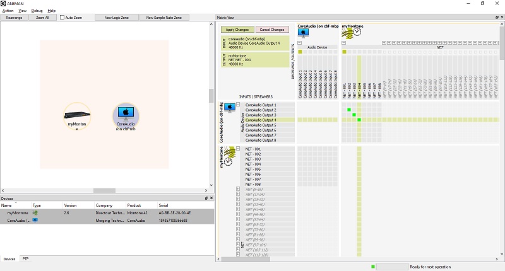Click CoreAudio Output 7 row label
Image resolution: width=505 pixels, height=271 pixels.
pyautogui.click(x=261, y=135)
